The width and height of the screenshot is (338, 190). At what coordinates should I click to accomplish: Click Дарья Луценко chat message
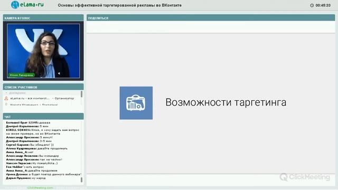(x=26, y=178)
